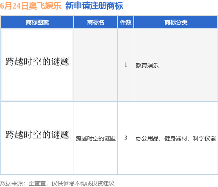Viewport: 218px width, 187px height.
Task: Click the 件数 column header
Action: pos(126,22)
